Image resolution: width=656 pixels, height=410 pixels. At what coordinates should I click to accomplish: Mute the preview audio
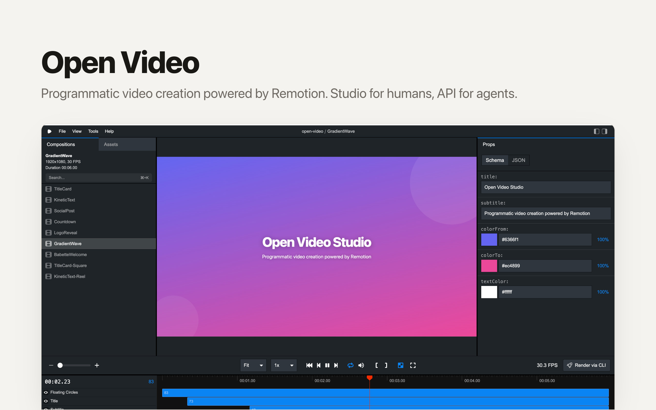[x=361, y=365]
